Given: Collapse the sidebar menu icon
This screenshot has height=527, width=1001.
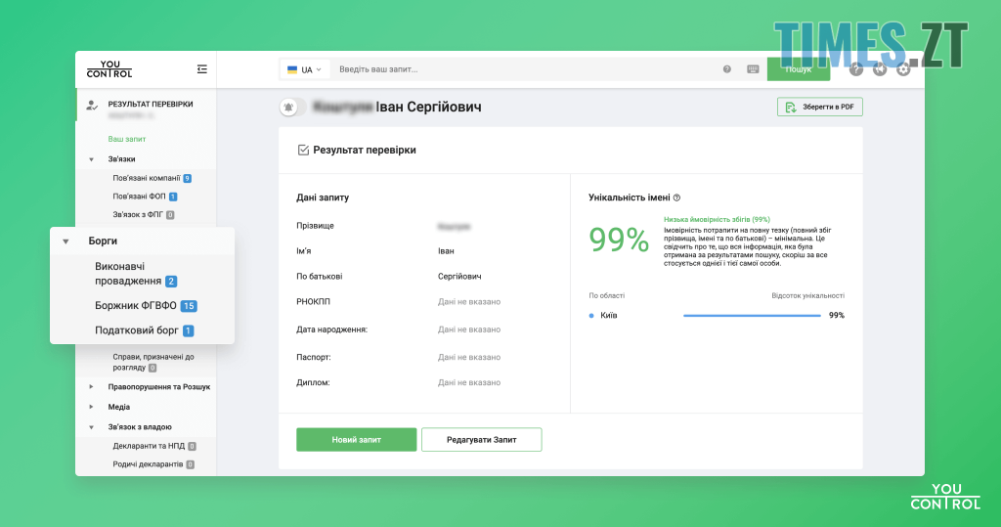Looking at the screenshot, I should point(201,69).
